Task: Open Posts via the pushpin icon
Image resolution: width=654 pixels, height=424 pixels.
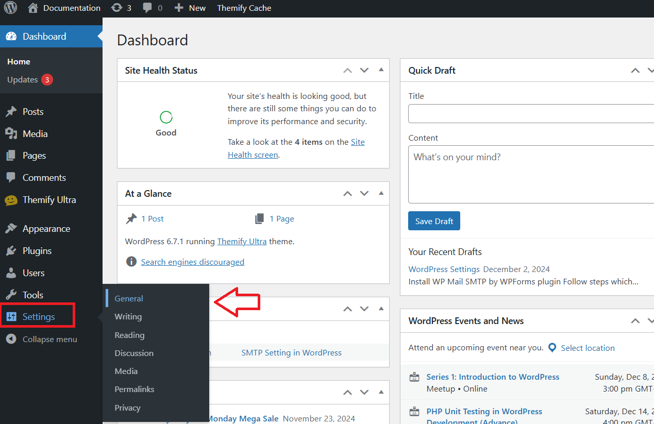Action: click(x=11, y=112)
